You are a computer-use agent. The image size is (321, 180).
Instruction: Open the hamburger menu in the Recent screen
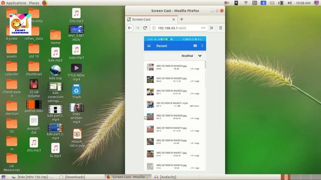149,46
